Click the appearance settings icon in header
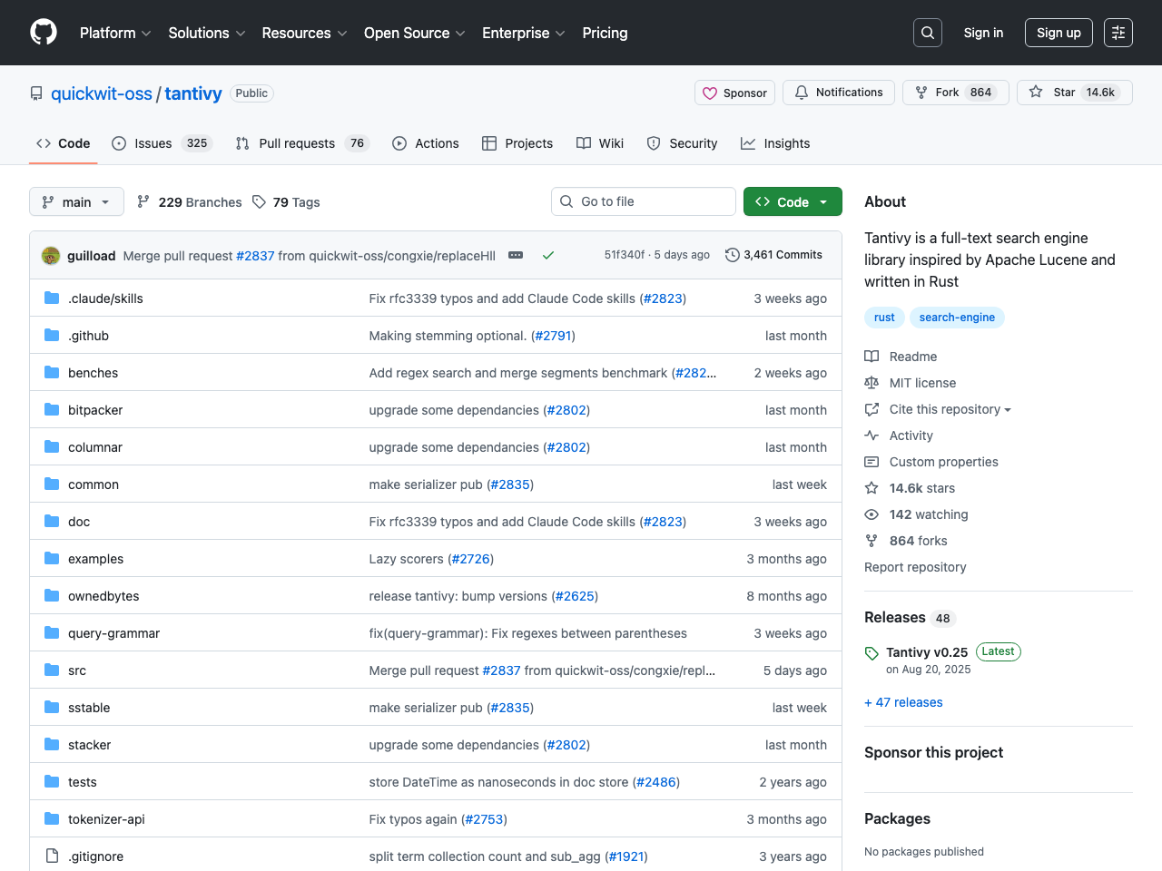 tap(1118, 33)
